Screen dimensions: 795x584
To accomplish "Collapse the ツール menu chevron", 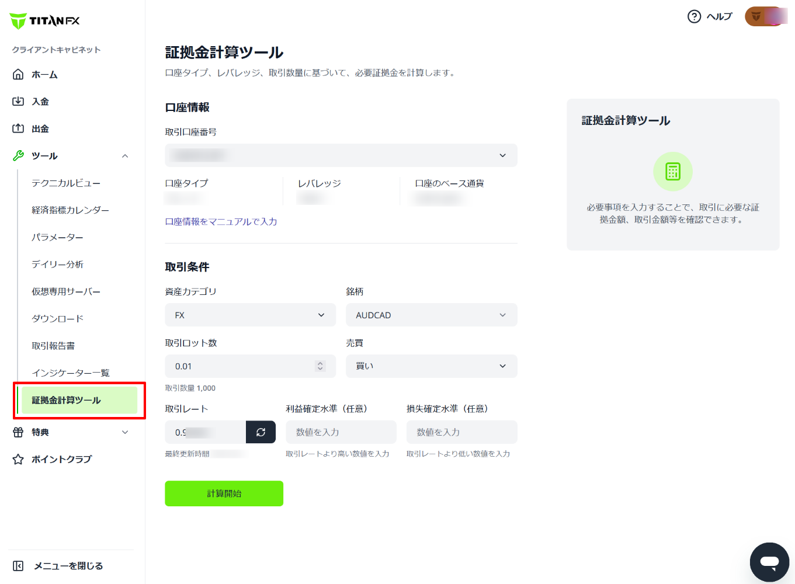I will coord(125,156).
